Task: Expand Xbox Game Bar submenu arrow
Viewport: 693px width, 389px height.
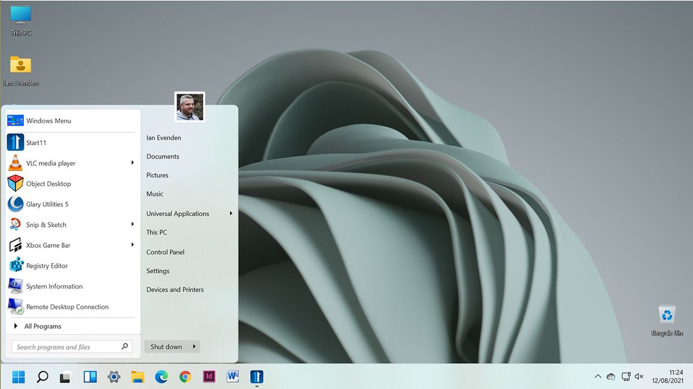Action: [x=133, y=245]
